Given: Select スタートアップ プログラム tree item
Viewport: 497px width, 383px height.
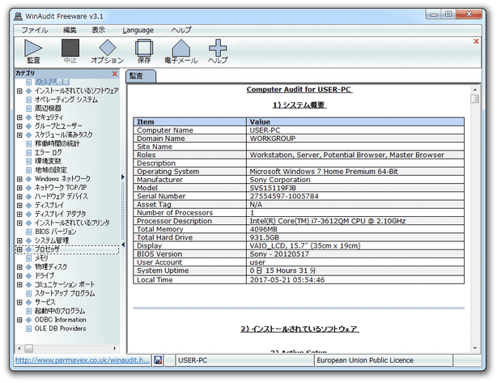Looking at the screenshot, I should pos(65,293).
